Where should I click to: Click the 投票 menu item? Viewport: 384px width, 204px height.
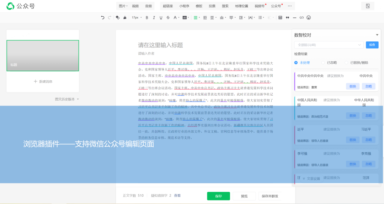212,6
